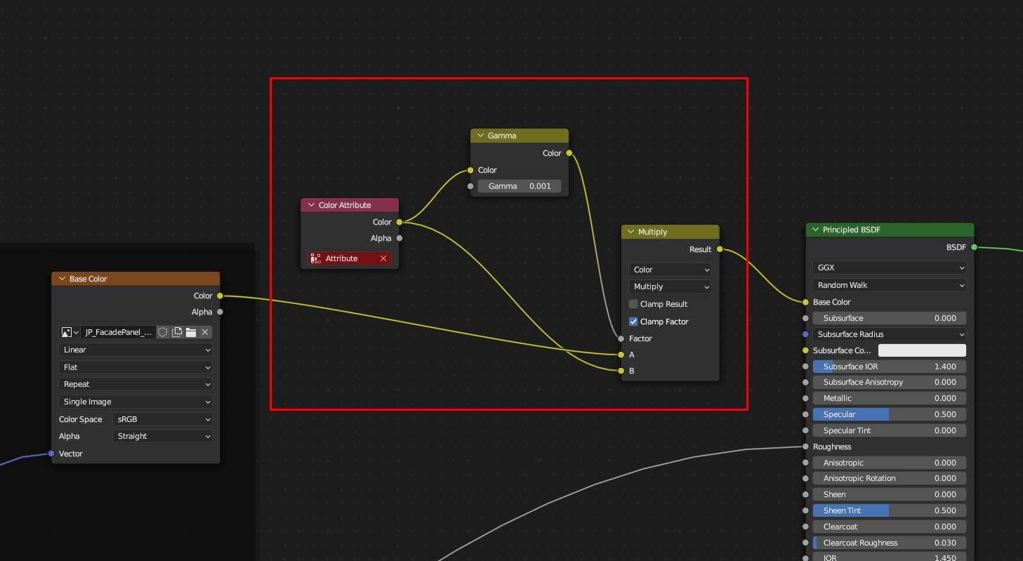Toggle fake user shield on JP_FacadePanel image
The width and height of the screenshot is (1023, 561).
point(162,332)
